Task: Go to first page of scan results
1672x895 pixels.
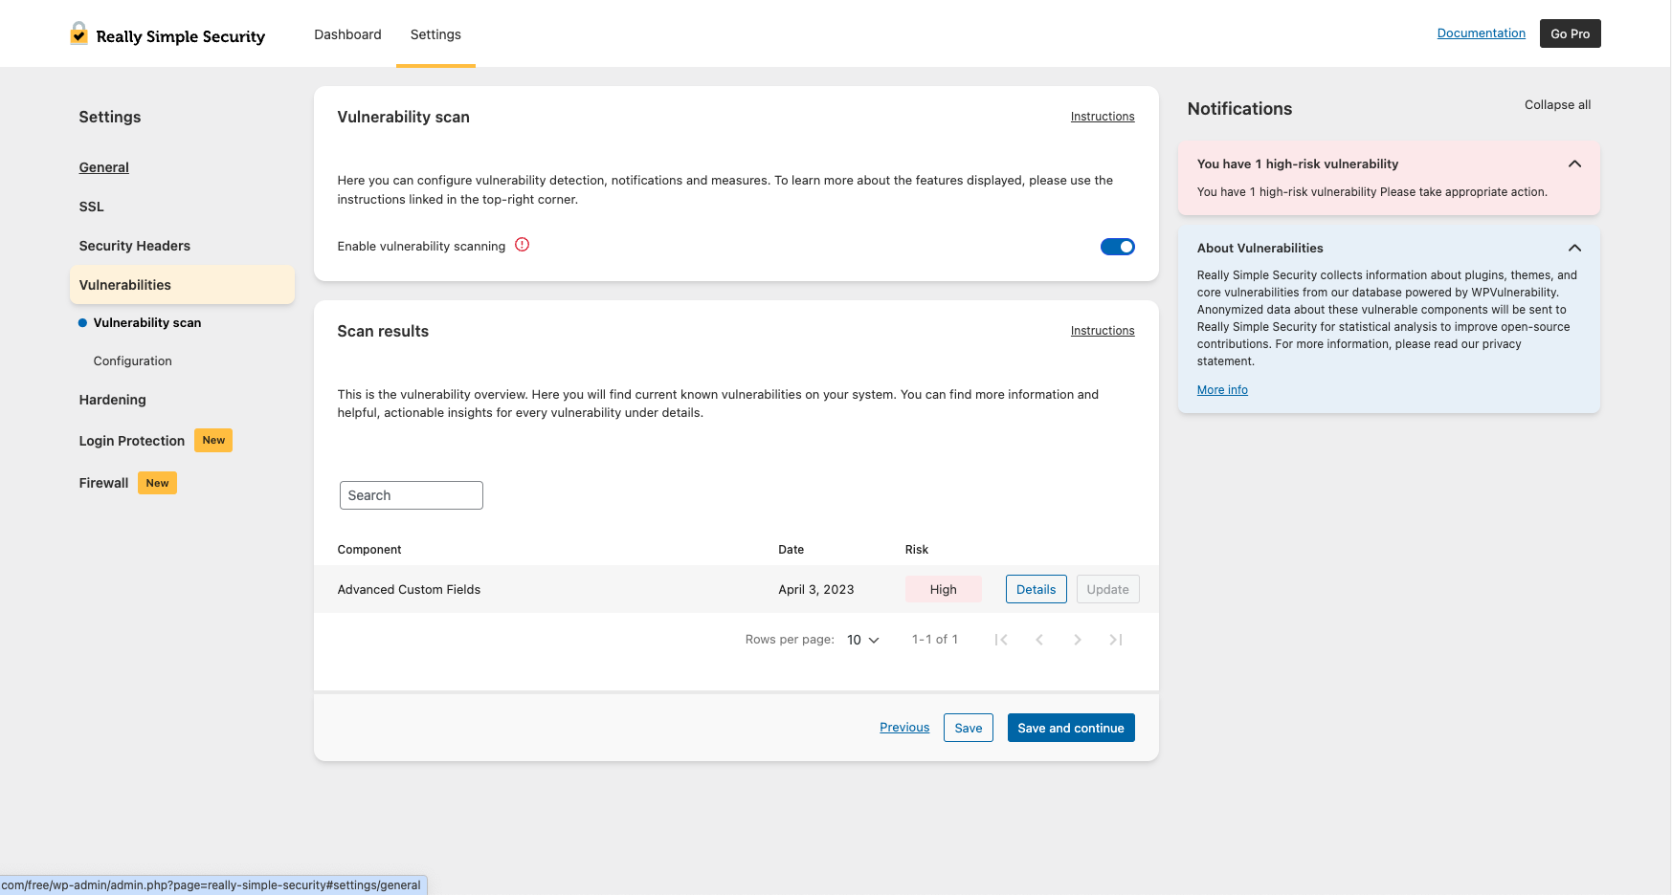Action: [x=1001, y=640]
